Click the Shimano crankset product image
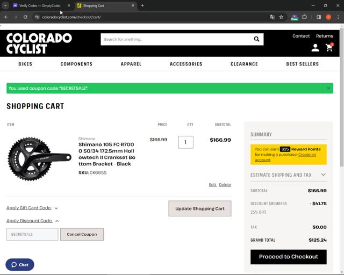The height and width of the screenshot is (275, 344). [39, 159]
